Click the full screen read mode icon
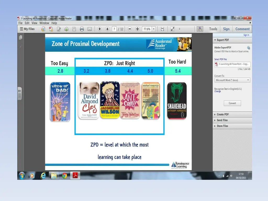The height and width of the screenshot is (201, 268). [173, 29]
